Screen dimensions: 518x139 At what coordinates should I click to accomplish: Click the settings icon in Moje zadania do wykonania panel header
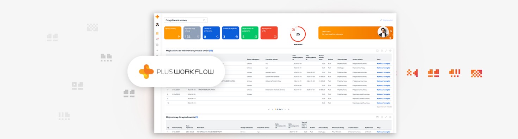click(390, 51)
